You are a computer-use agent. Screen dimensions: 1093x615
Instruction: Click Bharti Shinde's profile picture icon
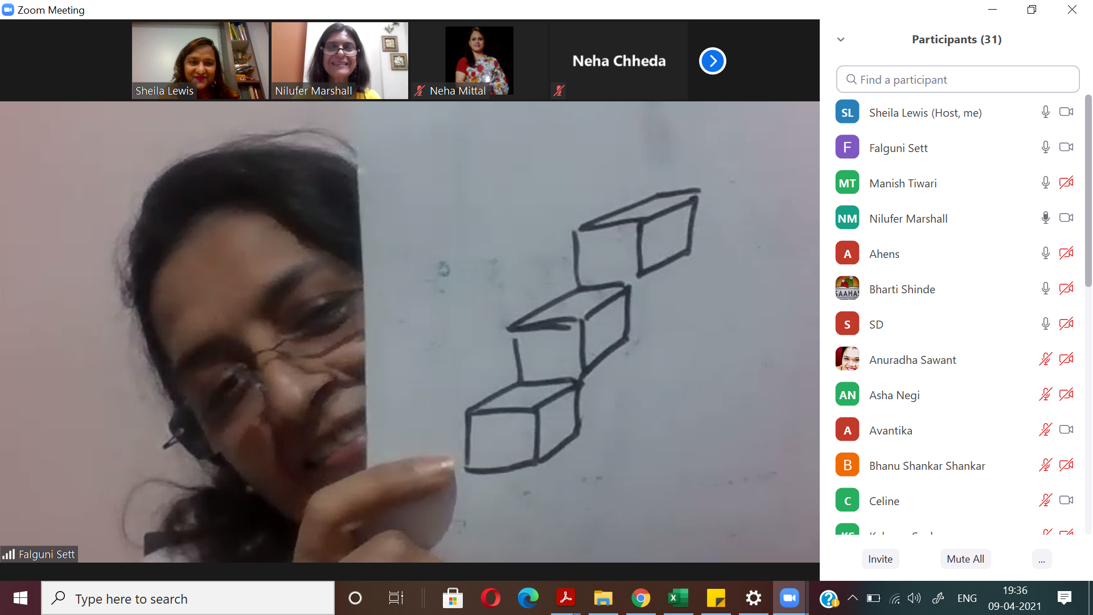point(847,289)
